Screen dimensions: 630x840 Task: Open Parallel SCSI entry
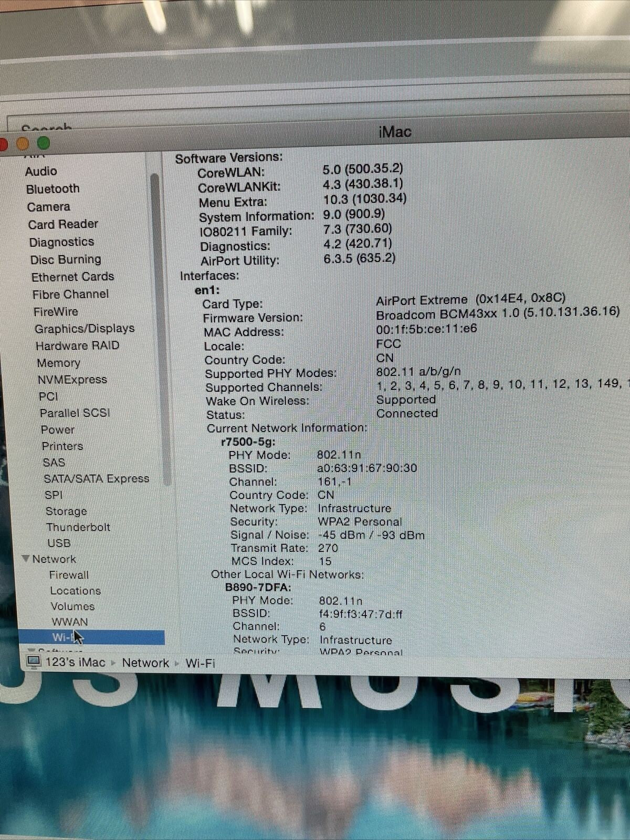(75, 413)
